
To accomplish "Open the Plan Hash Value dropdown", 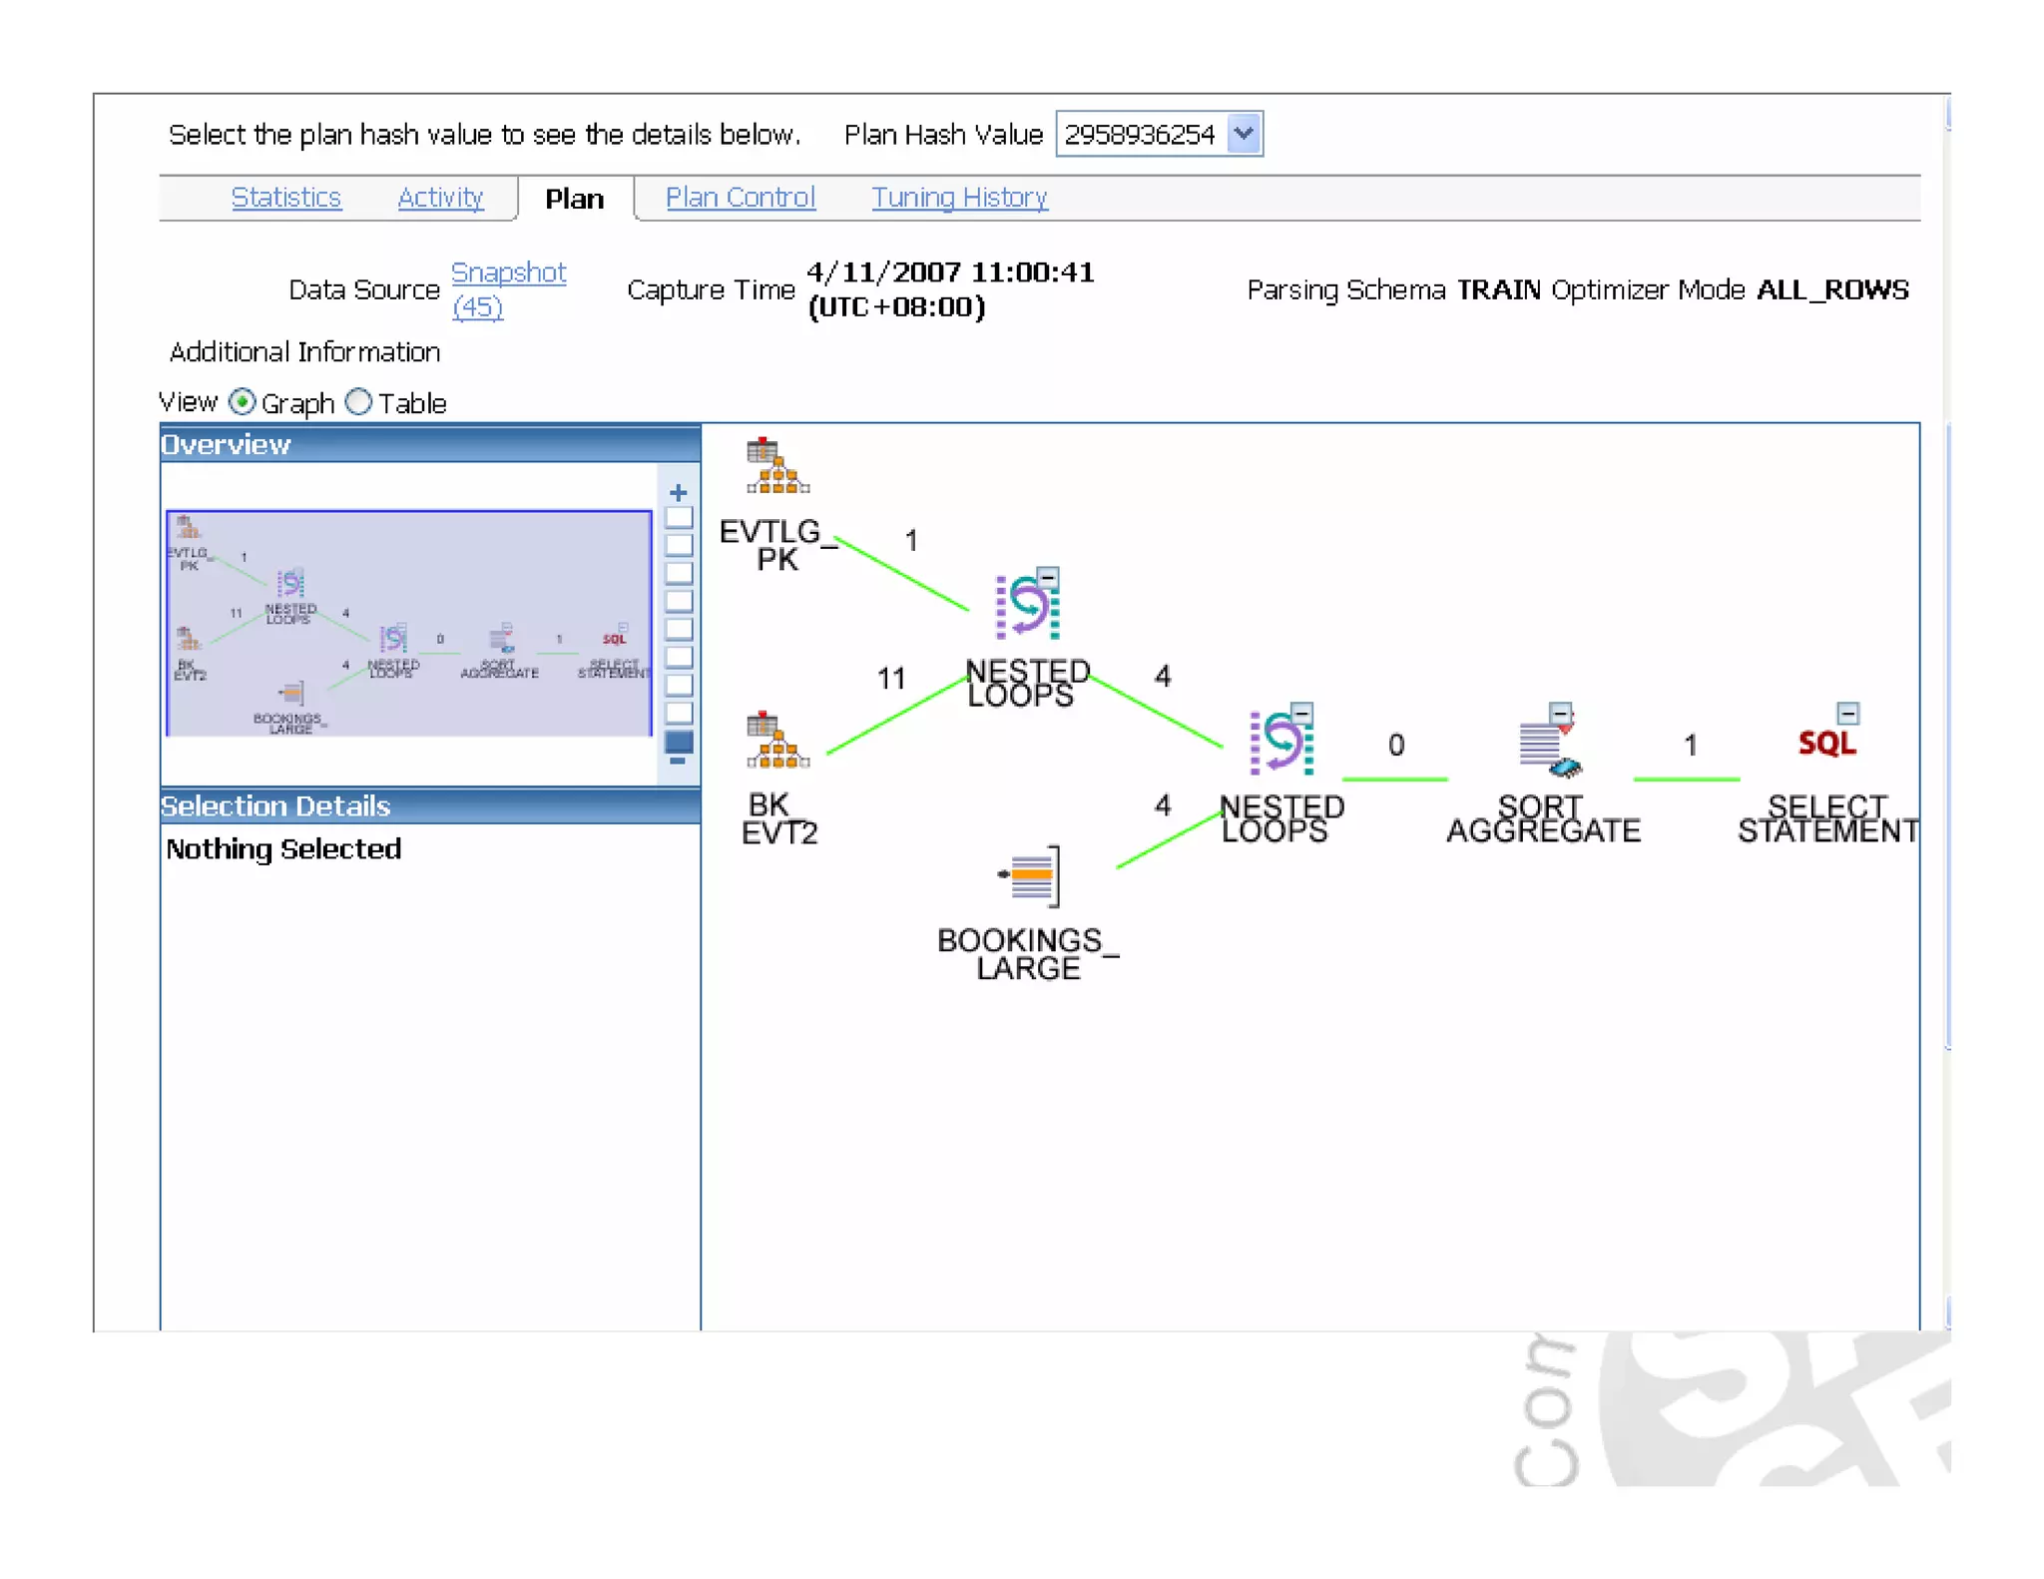I will [x=1244, y=134].
